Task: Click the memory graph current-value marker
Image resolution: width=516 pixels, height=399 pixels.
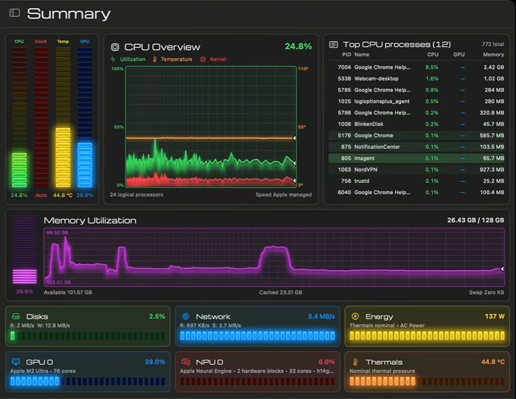Action: [x=502, y=269]
